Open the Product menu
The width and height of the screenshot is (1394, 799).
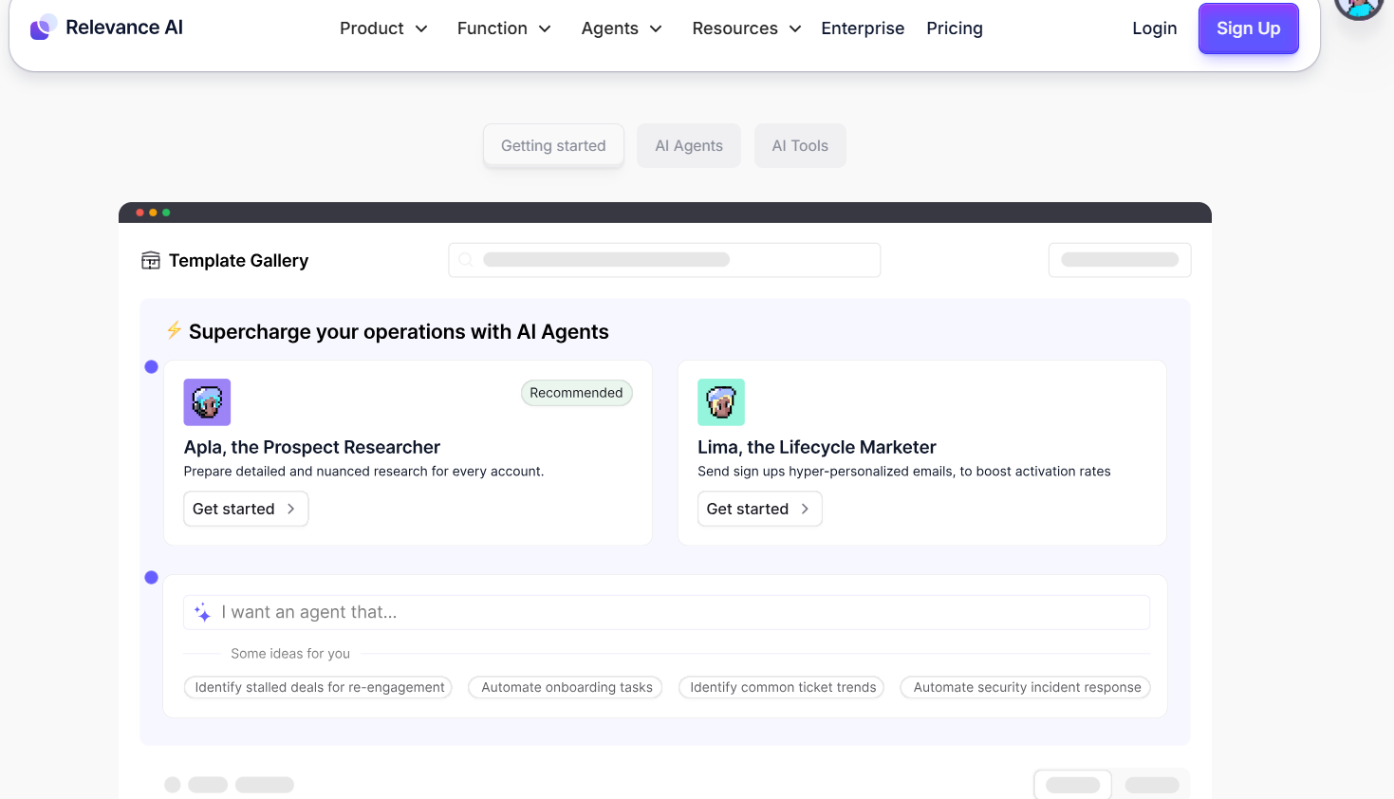383,28
